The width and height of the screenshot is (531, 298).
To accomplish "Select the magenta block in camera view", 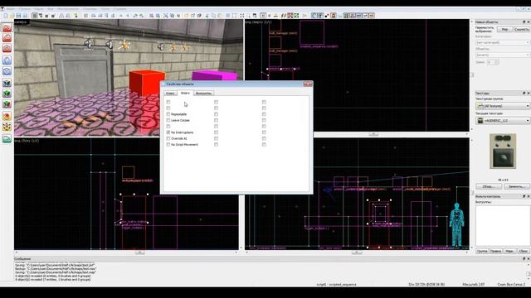I will [x=215, y=75].
